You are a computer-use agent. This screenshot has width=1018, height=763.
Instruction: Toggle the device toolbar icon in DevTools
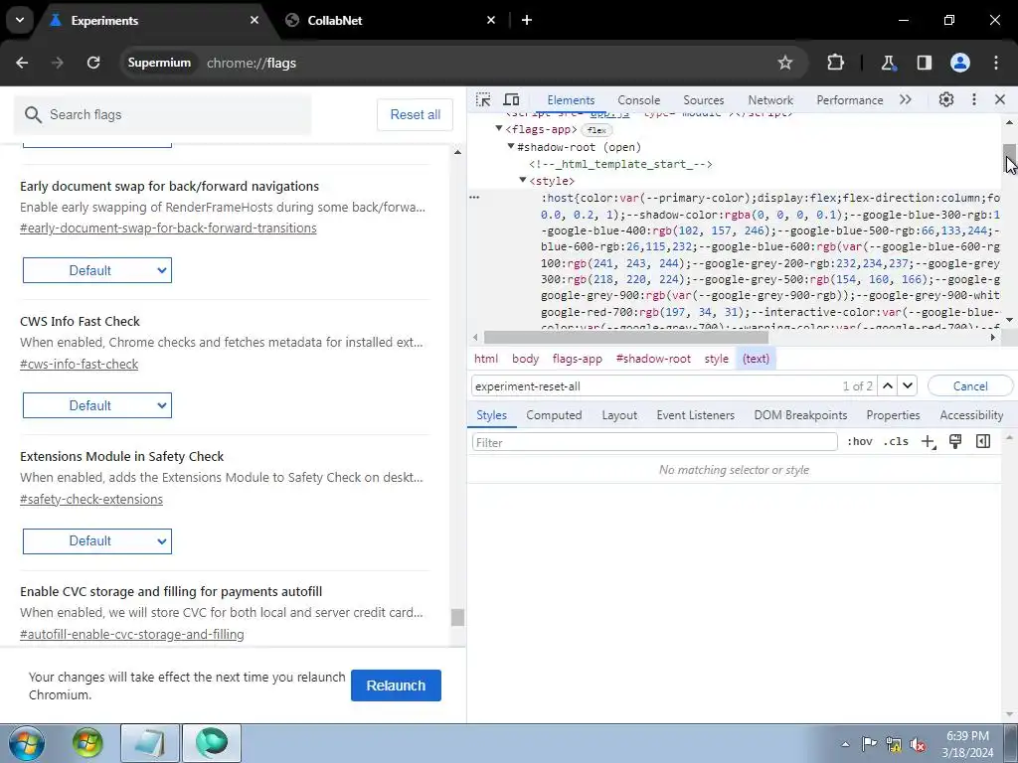click(x=512, y=100)
